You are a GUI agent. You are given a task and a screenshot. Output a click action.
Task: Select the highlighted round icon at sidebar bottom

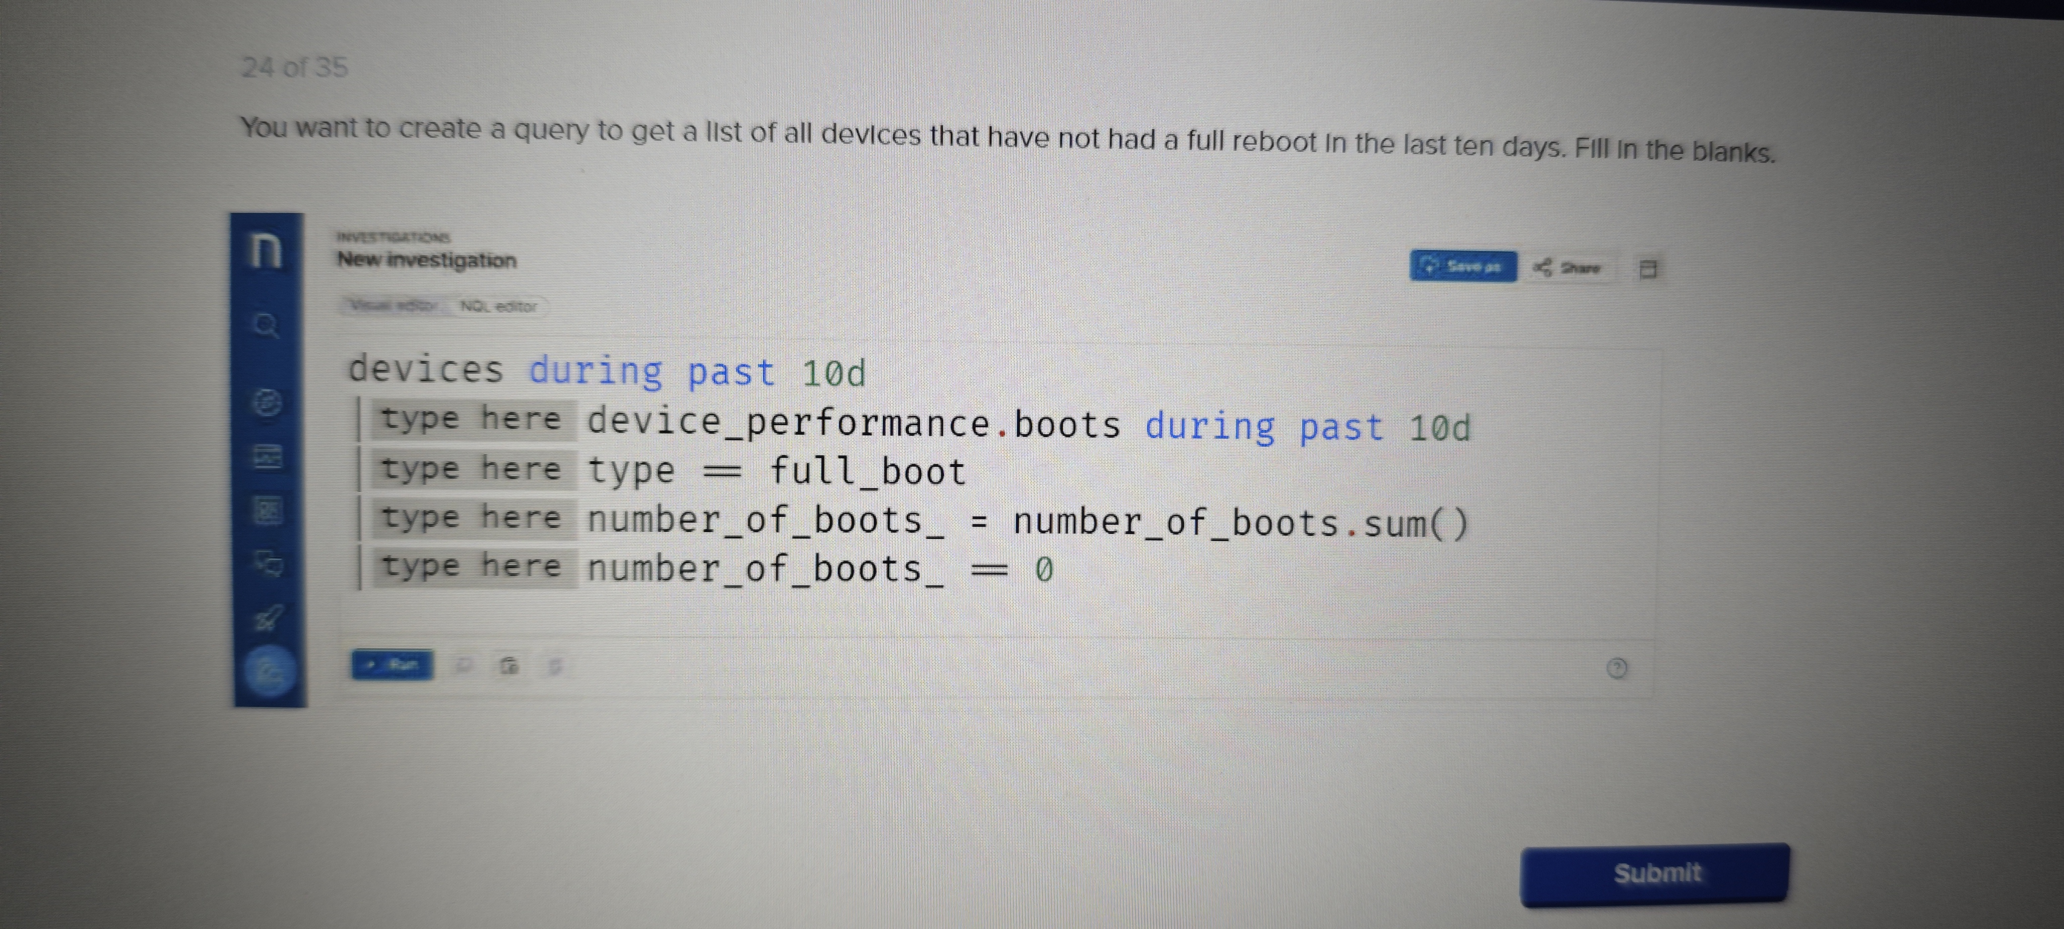pos(270,671)
